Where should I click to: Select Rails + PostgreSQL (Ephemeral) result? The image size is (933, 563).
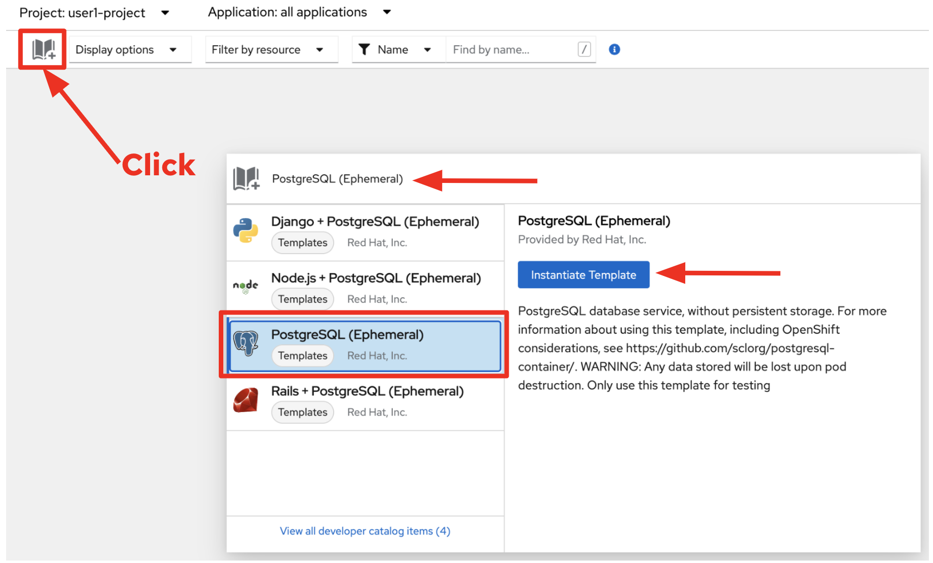pos(365,402)
